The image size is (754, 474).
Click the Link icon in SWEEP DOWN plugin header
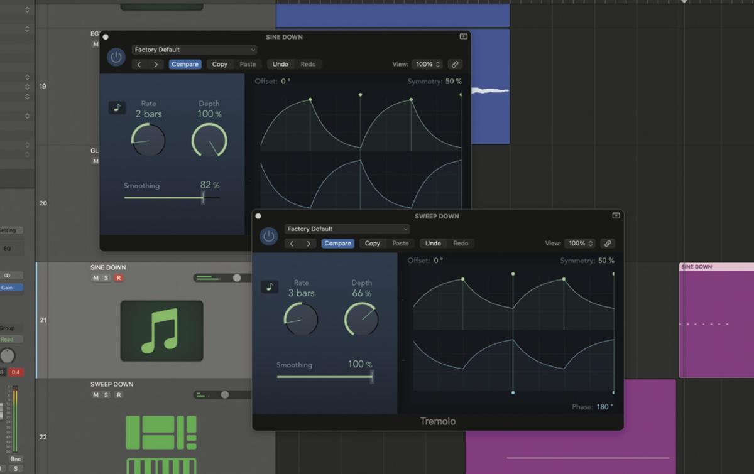(x=608, y=243)
